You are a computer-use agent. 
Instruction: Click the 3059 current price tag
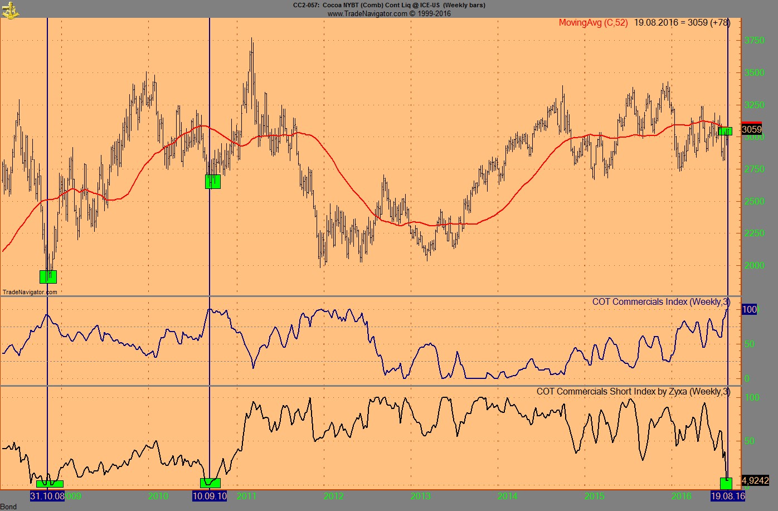coord(751,130)
